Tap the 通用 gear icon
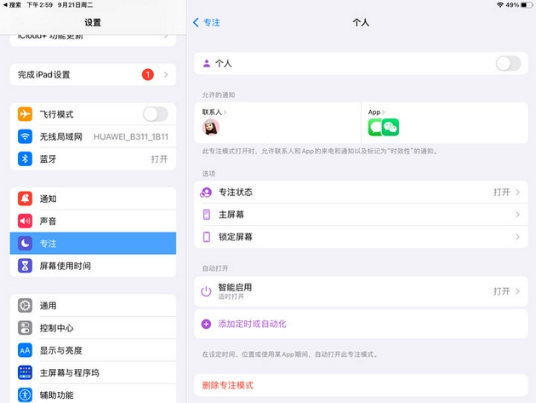This screenshot has width=536, height=403. coord(25,305)
